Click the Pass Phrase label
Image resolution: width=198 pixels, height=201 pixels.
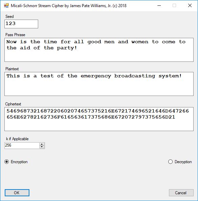[x=15, y=35]
